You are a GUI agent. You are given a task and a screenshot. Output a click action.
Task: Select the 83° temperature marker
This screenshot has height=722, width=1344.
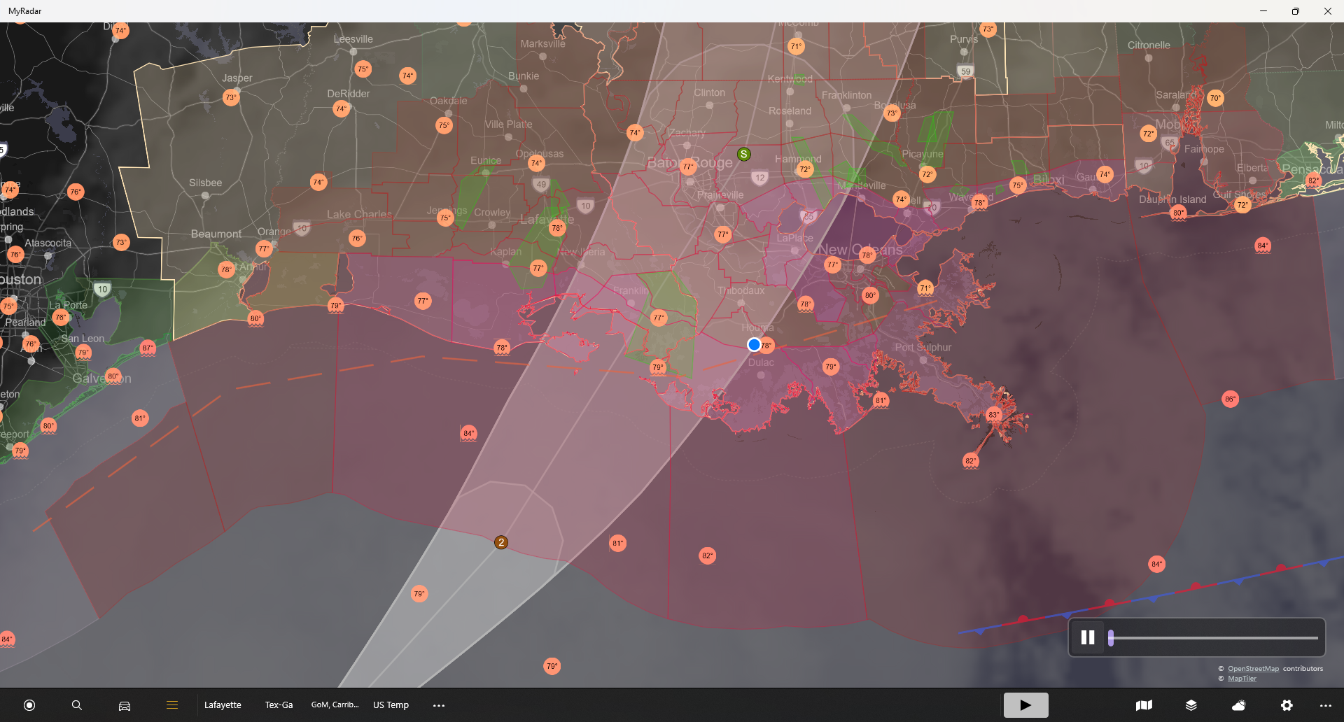click(x=993, y=415)
